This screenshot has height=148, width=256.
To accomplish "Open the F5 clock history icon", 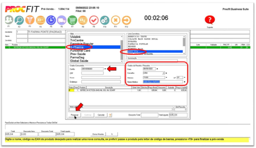I will [51, 20].
